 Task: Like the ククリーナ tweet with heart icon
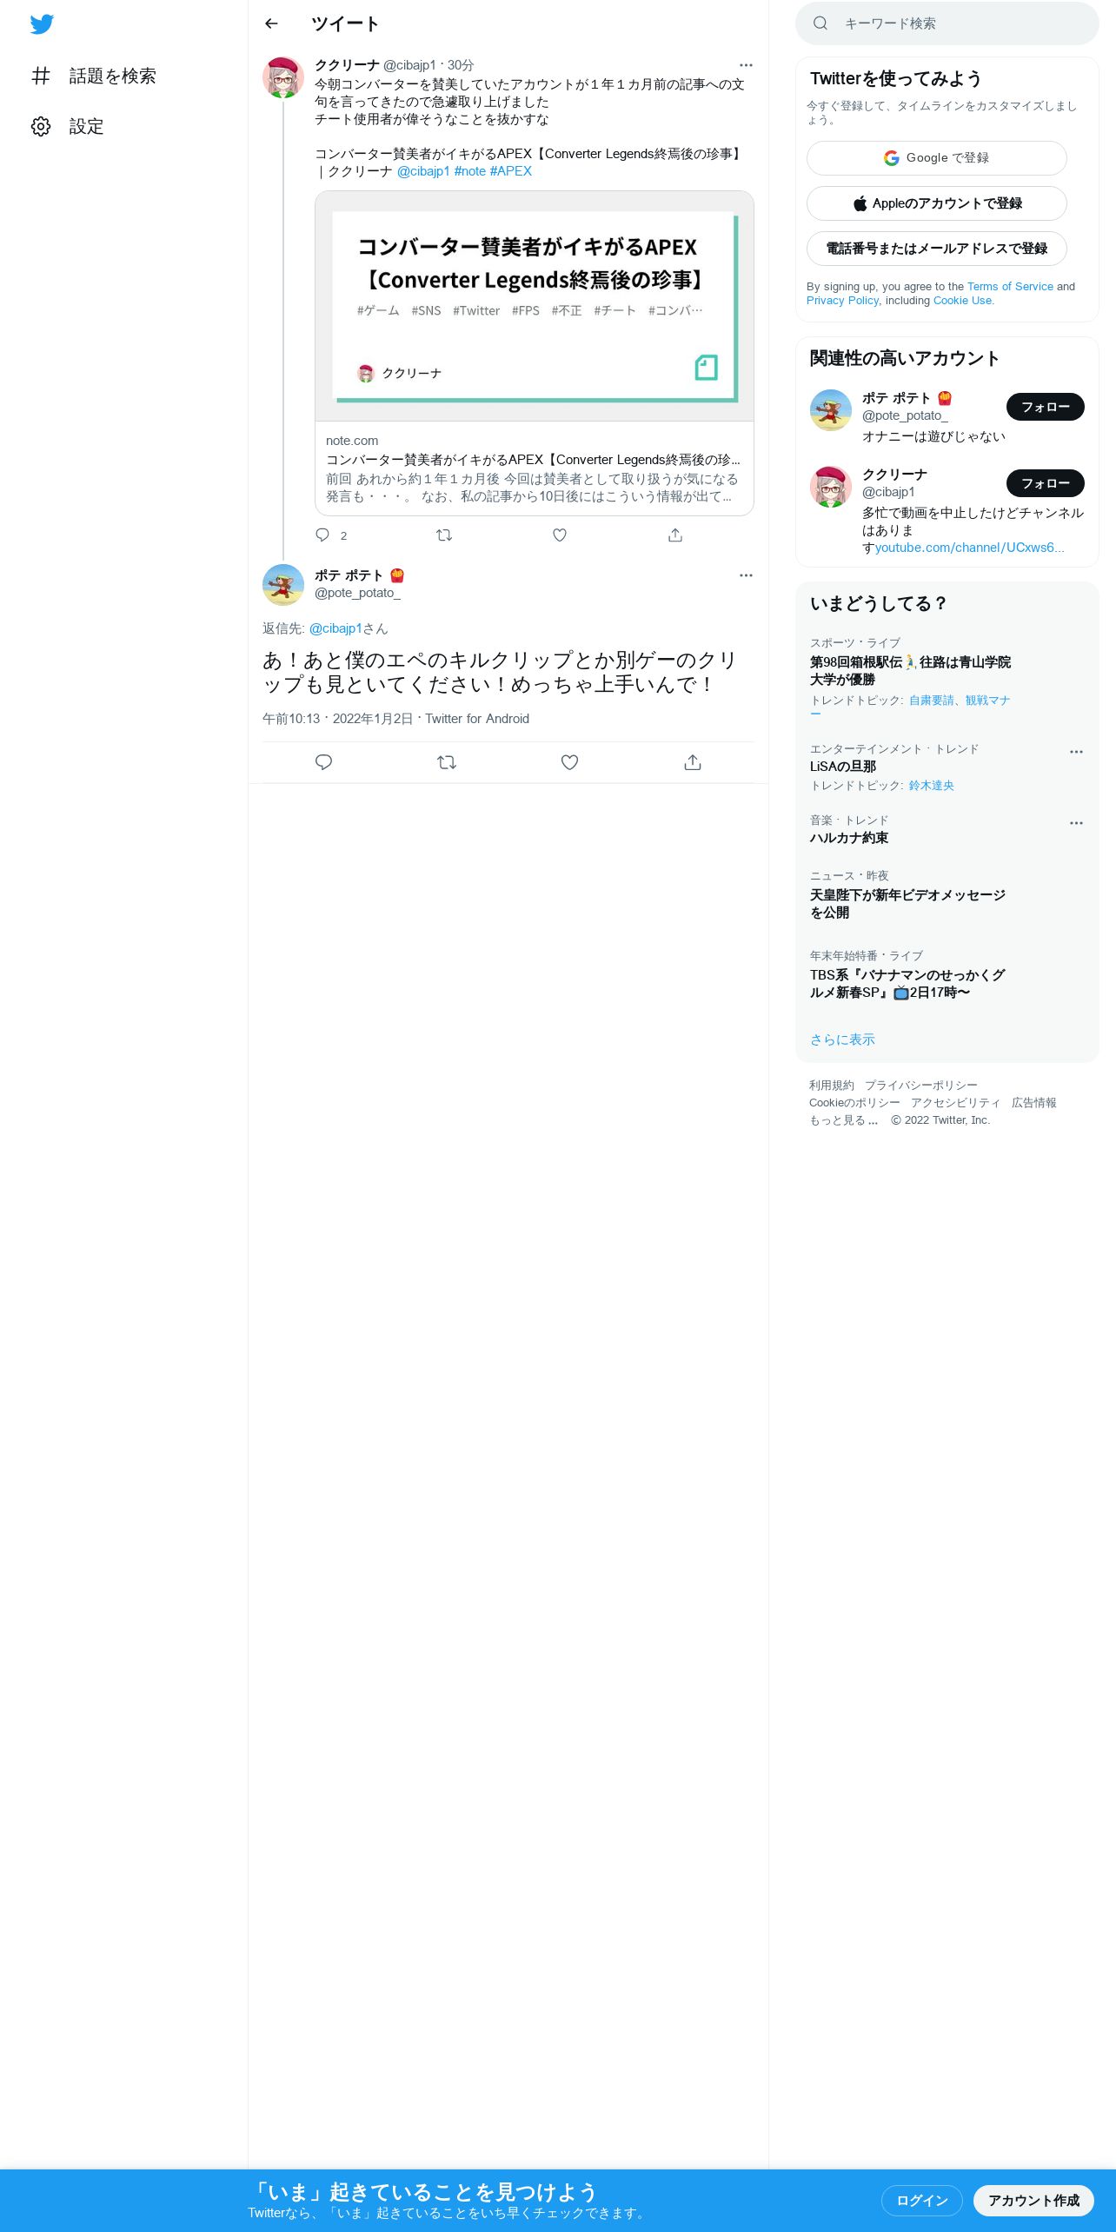coord(560,535)
